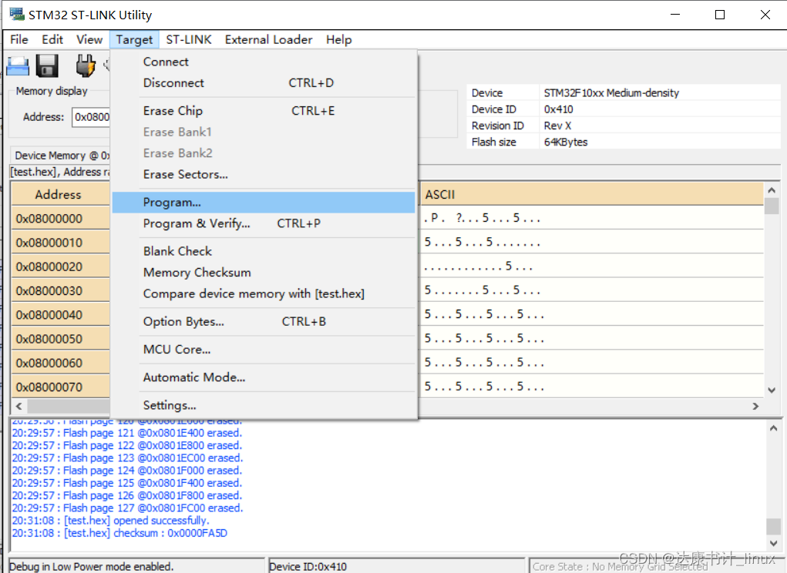The width and height of the screenshot is (787, 573).
Task: Open the File menu
Action: pos(19,39)
